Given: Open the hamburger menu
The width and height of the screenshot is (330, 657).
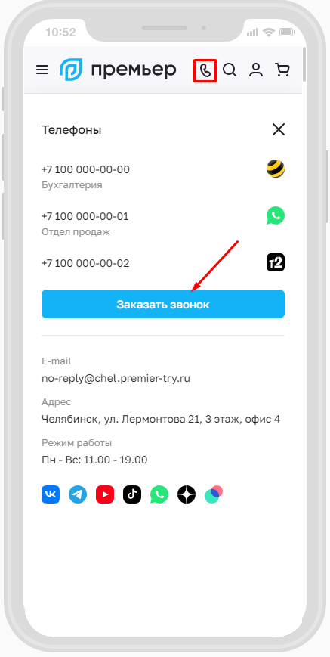Looking at the screenshot, I should (x=42, y=70).
